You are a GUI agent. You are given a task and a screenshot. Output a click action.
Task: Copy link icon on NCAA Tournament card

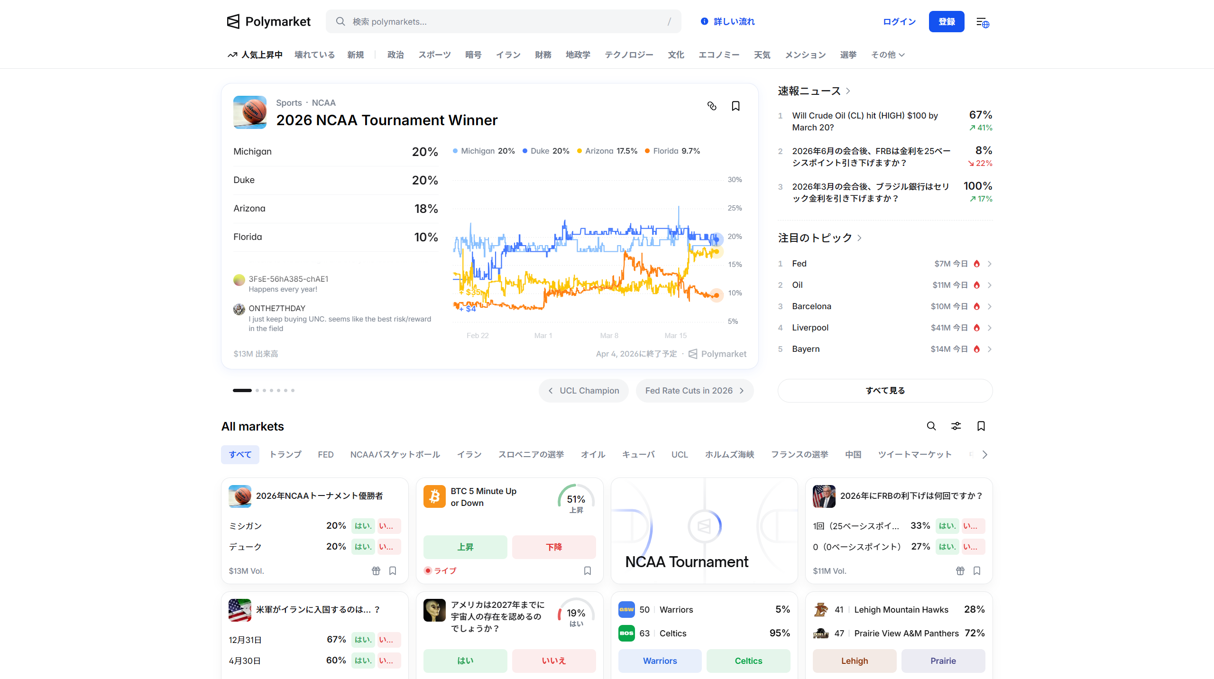[x=712, y=106]
